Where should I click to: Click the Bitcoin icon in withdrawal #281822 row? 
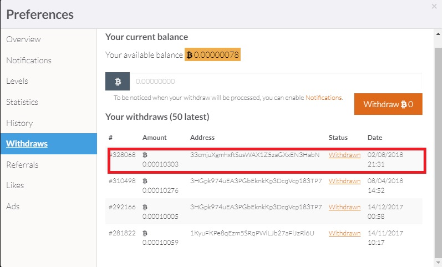145,233
